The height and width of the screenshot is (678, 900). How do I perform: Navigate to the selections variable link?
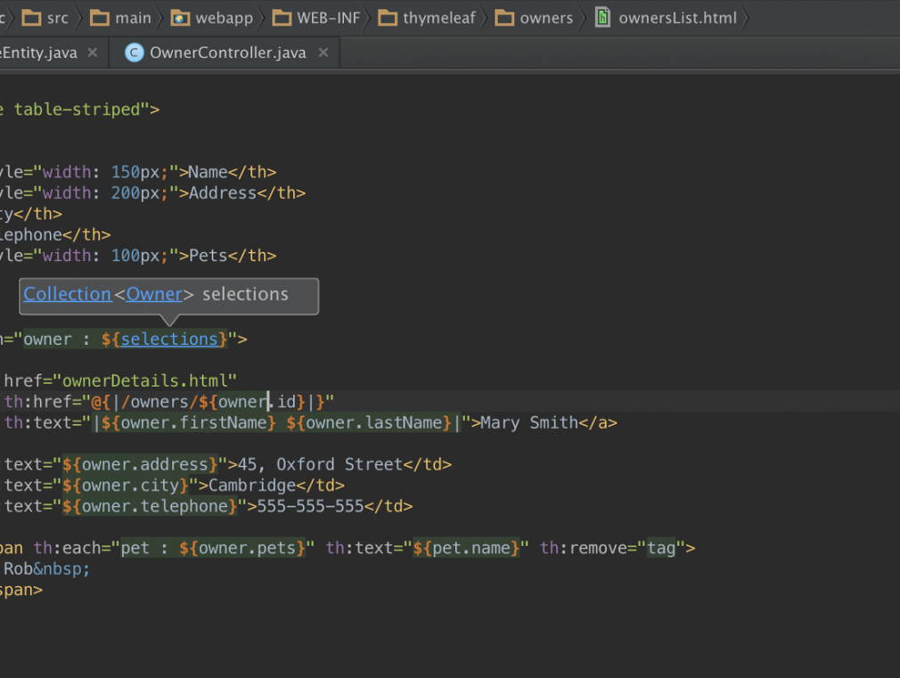pos(169,339)
